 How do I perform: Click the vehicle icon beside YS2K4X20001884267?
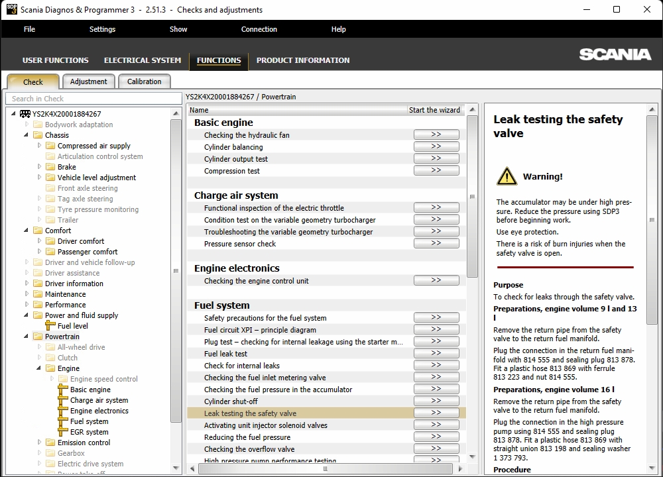click(25, 114)
